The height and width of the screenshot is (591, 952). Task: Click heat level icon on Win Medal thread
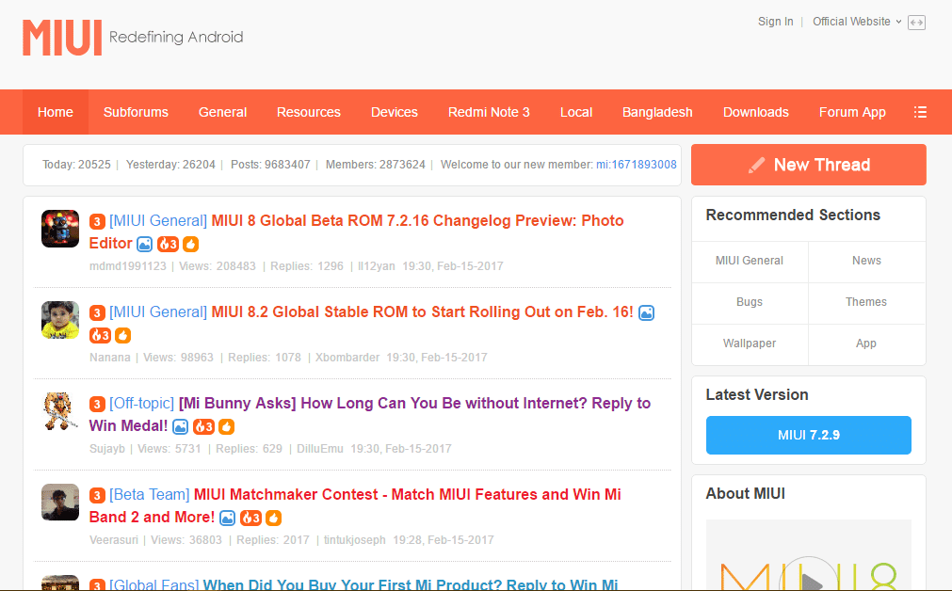[x=204, y=426]
